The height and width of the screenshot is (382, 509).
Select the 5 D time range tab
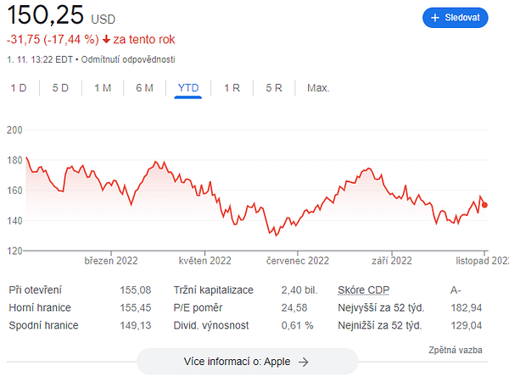61,88
